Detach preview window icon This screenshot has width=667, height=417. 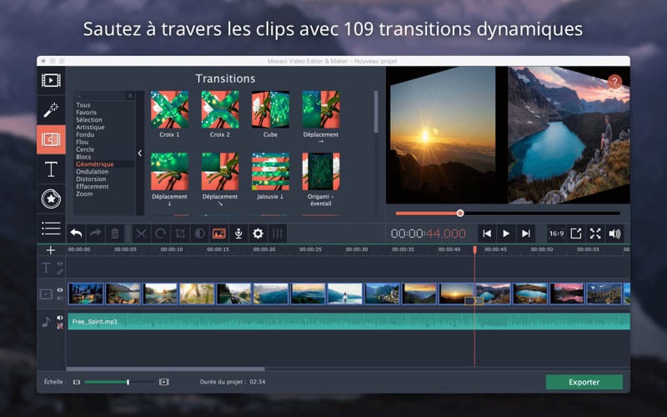(x=575, y=234)
